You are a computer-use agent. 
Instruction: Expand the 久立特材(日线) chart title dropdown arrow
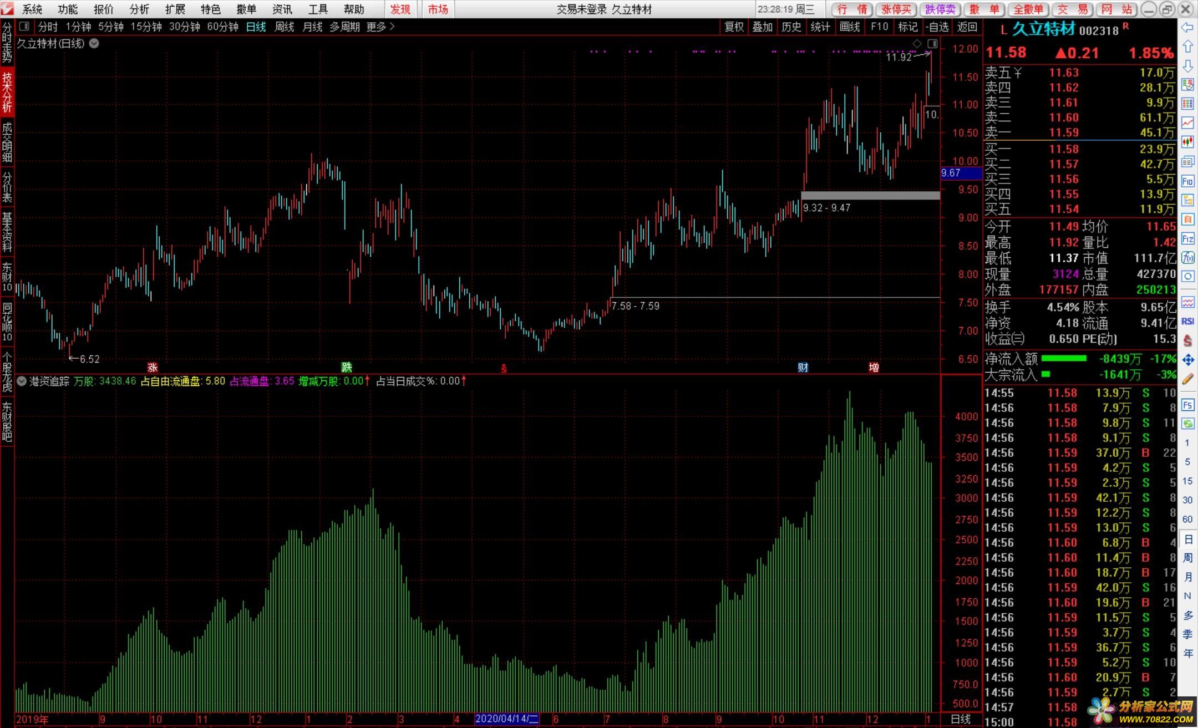tap(94, 43)
